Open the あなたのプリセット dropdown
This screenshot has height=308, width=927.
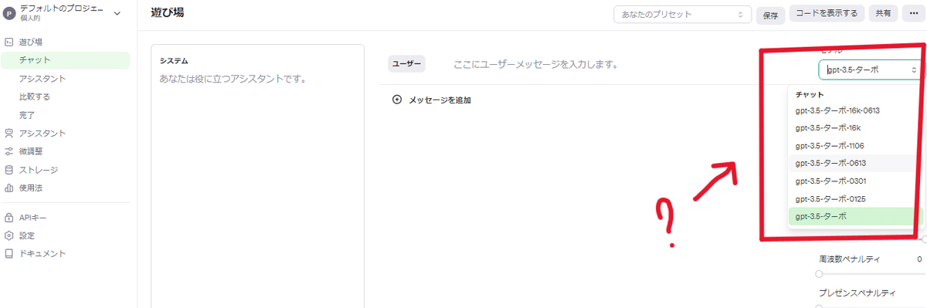click(682, 14)
